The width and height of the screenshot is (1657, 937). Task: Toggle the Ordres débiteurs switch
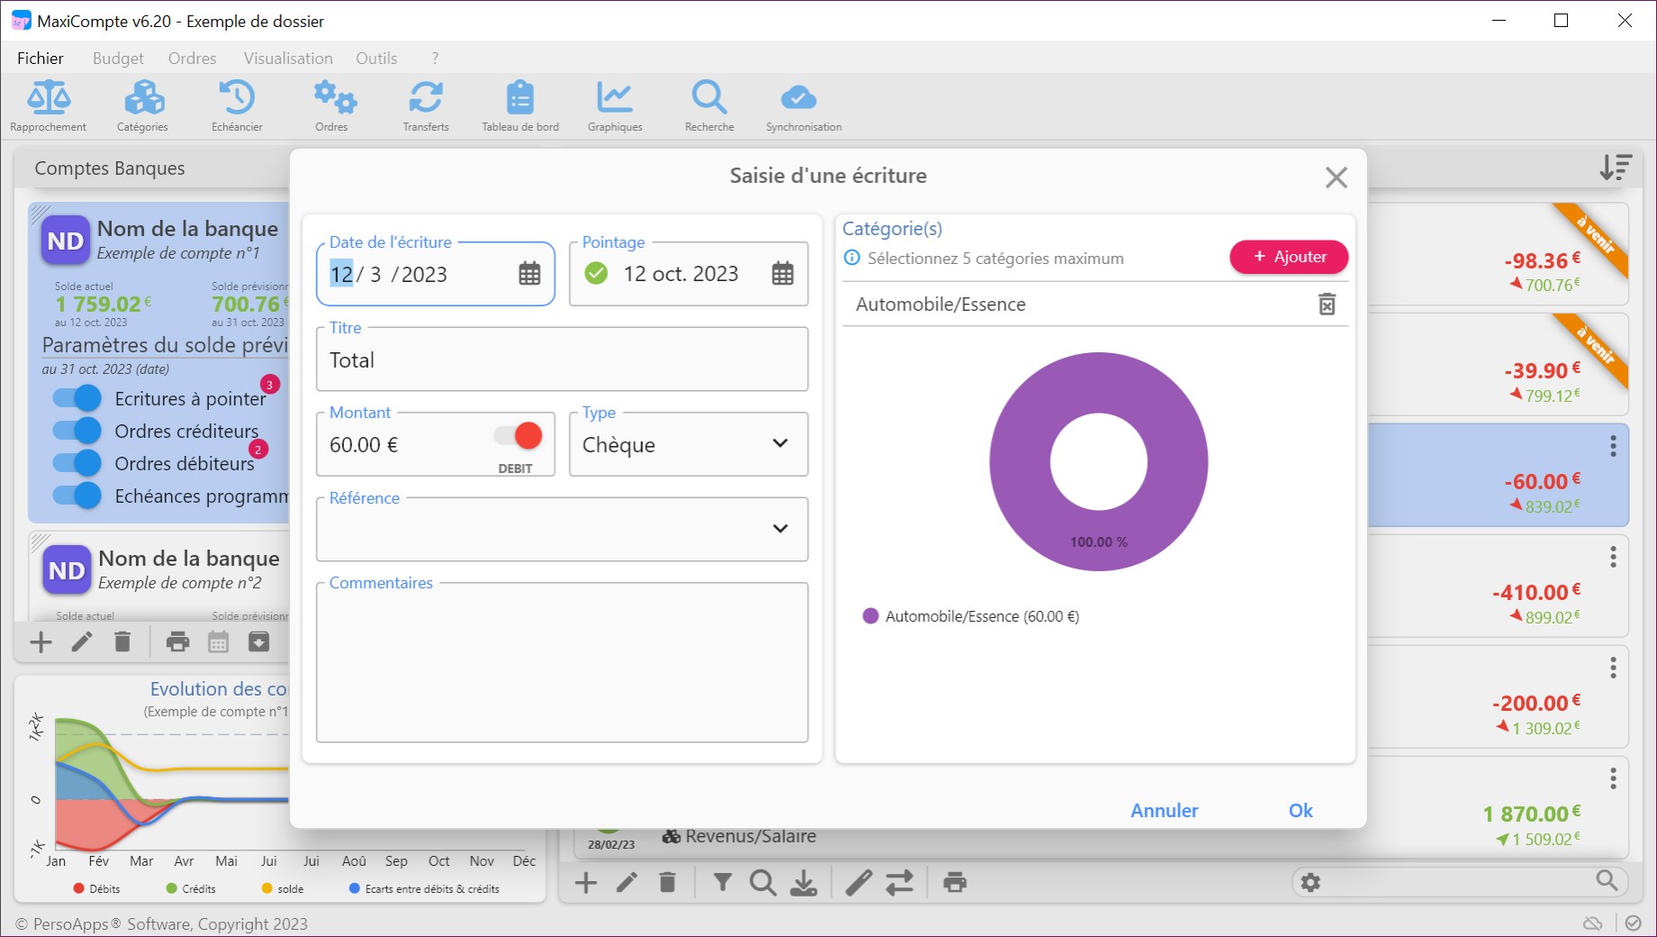tap(77, 463)
